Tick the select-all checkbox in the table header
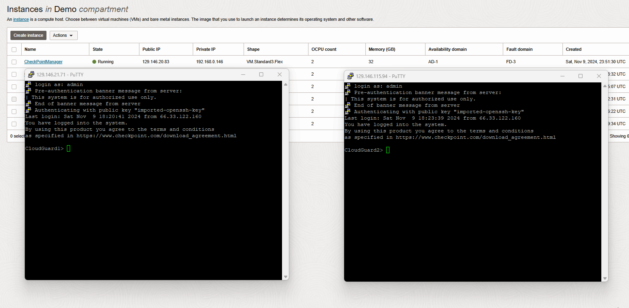The image size is (629, 308). tap(14, 50)
